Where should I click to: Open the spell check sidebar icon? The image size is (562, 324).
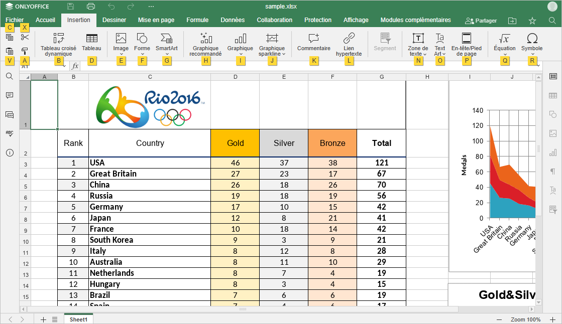[x=9, y=133]
